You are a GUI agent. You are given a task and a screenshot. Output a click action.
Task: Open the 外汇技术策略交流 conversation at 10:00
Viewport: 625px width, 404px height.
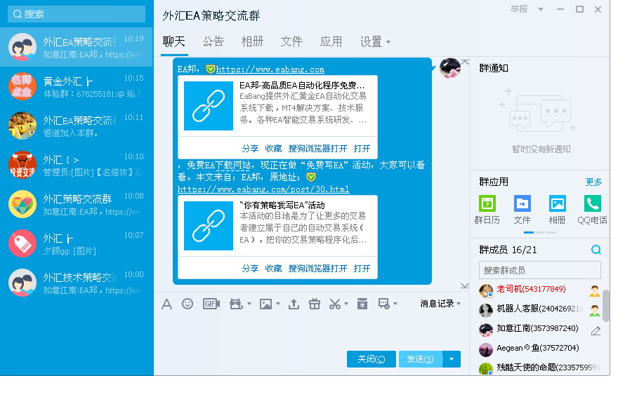point(77,283)
